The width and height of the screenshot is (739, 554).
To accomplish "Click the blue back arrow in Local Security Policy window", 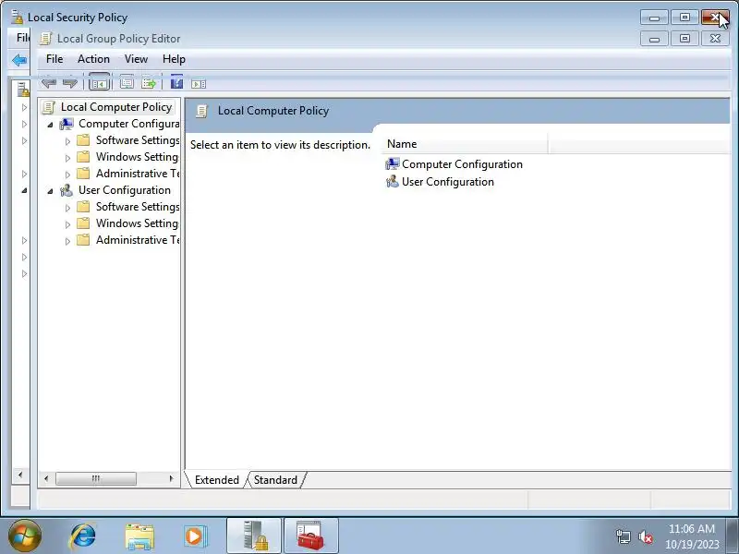I will (18, 60).
